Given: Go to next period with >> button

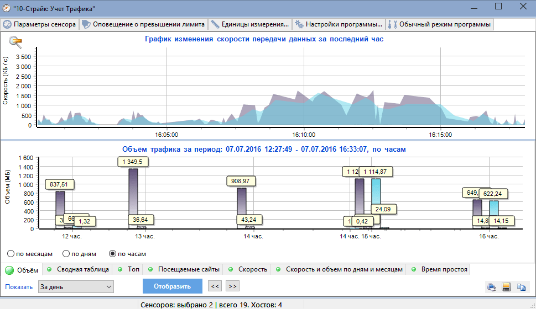Looking at the screenshot, I should coord(232,286).
